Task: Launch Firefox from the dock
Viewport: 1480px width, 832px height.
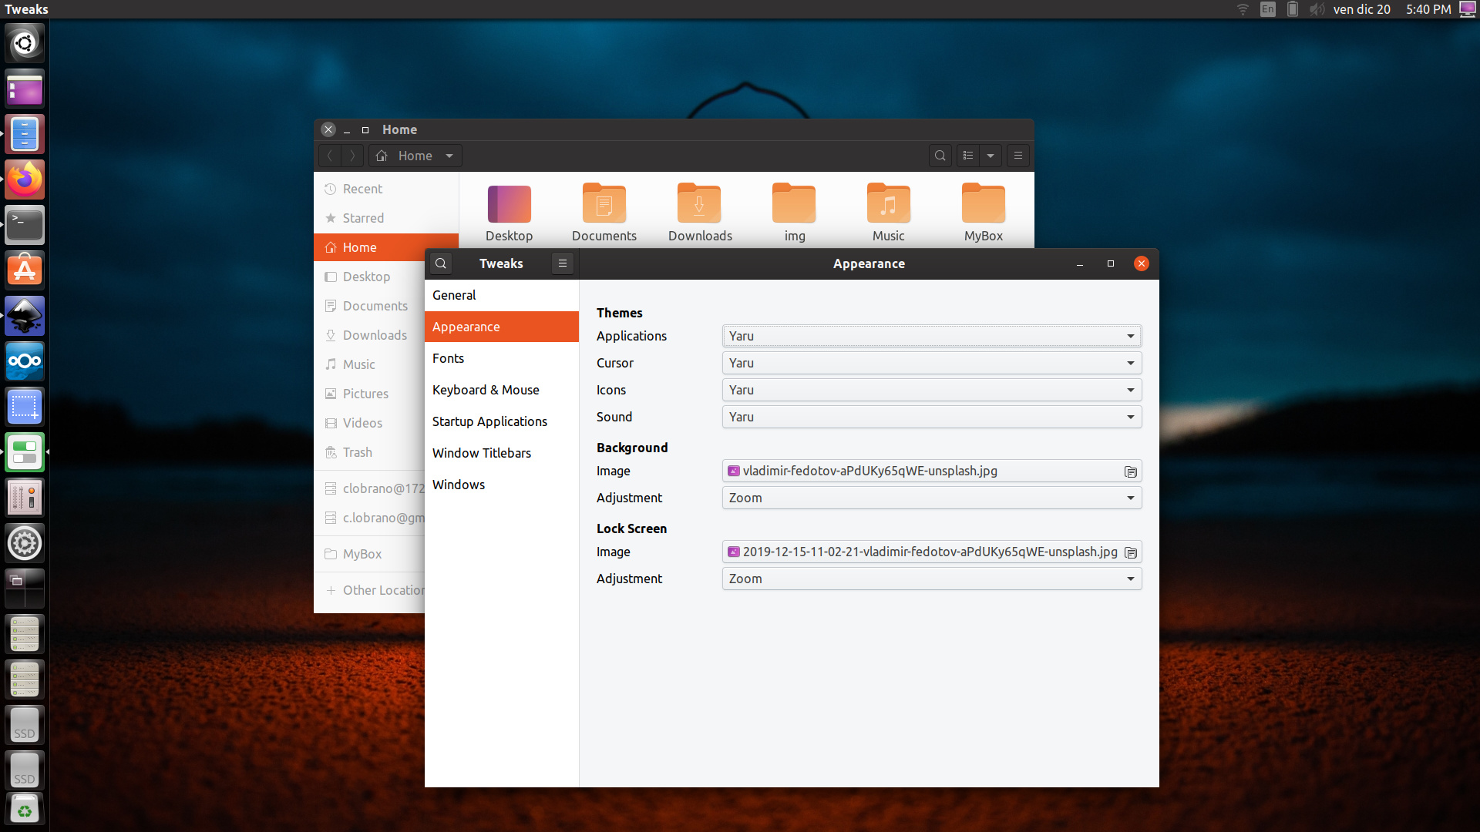Action: click(25, 180)
